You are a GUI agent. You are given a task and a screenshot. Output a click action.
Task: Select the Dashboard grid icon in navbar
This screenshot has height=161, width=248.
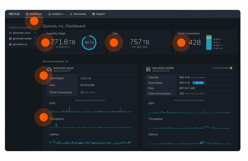27,14
